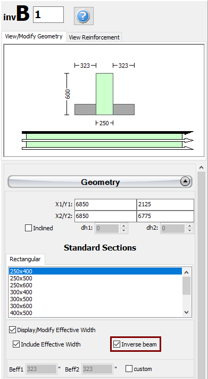
Task: Collapse the Geometry section arrow
Action: point(185,182)
